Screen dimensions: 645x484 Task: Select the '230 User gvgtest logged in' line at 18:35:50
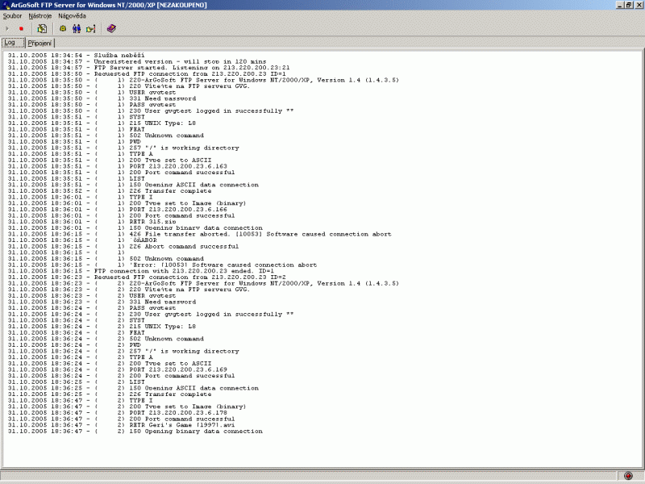[151, 111]
